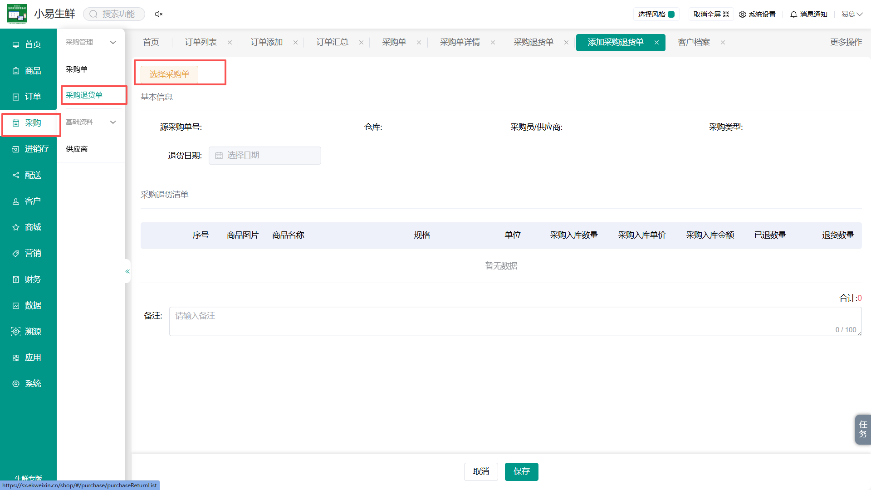Screen dimensions: 871x490
Task: Switch to the 客户档案 tab
Action: pyautogui.click(x=694, y=42)
